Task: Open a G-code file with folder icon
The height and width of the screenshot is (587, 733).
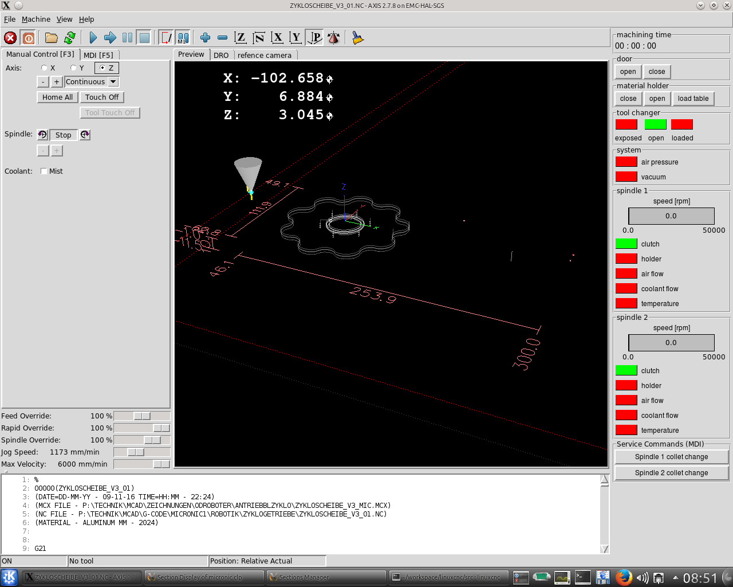Action: tap(52, 38)
